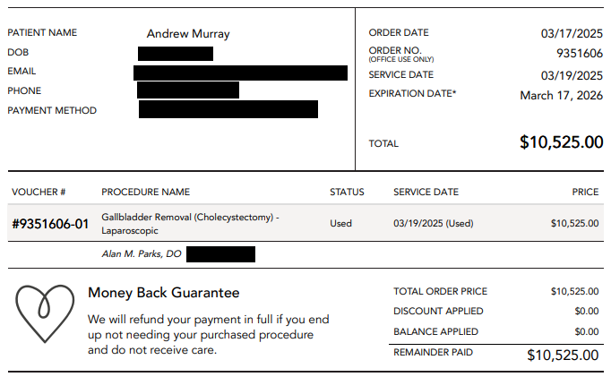Click expiration date March 17, 2026
This screenshot has width=611, height=377.
pos(561,95)
